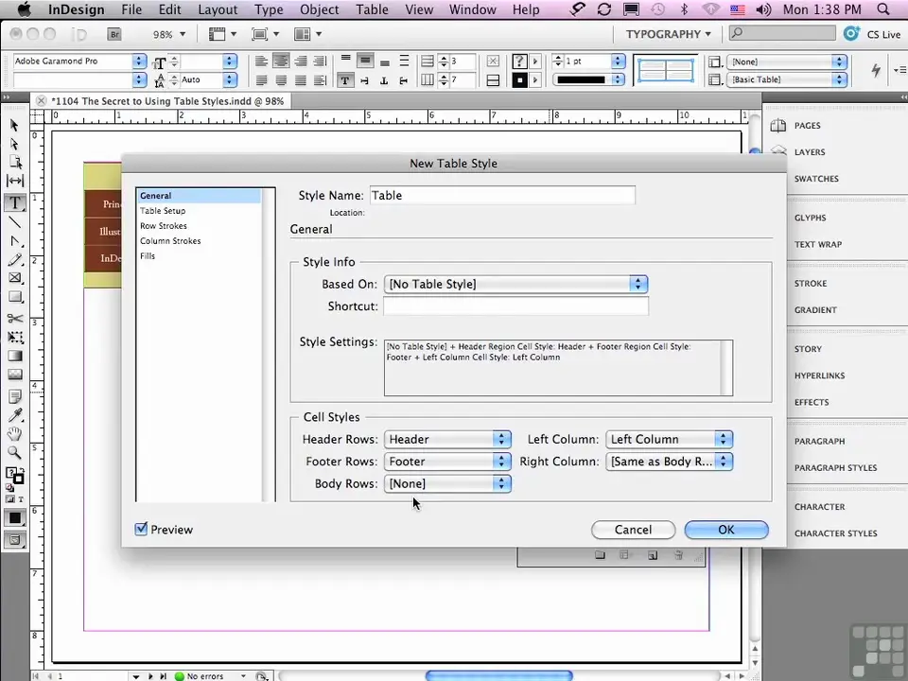
Task: Toggle align left text button
Action: click(x=262, y=61)
